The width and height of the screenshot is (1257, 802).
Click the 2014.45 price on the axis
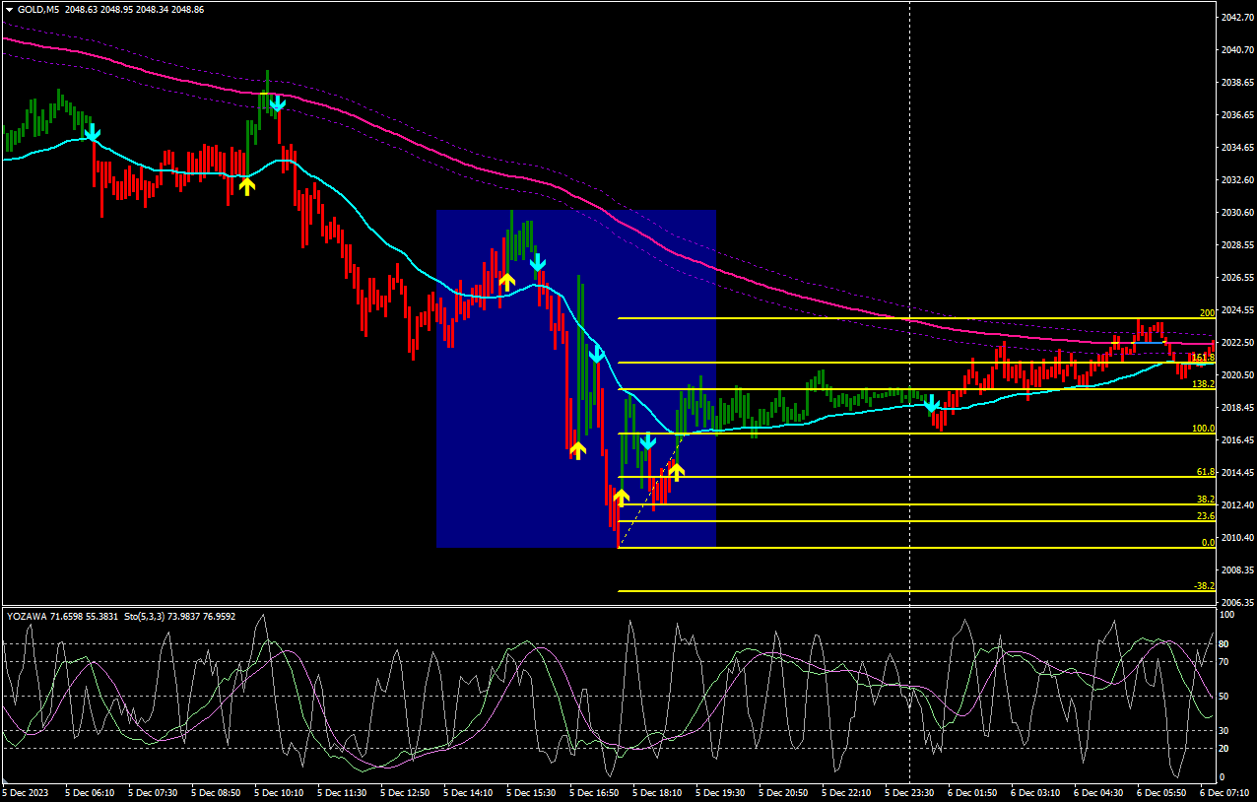[1236, 473]
